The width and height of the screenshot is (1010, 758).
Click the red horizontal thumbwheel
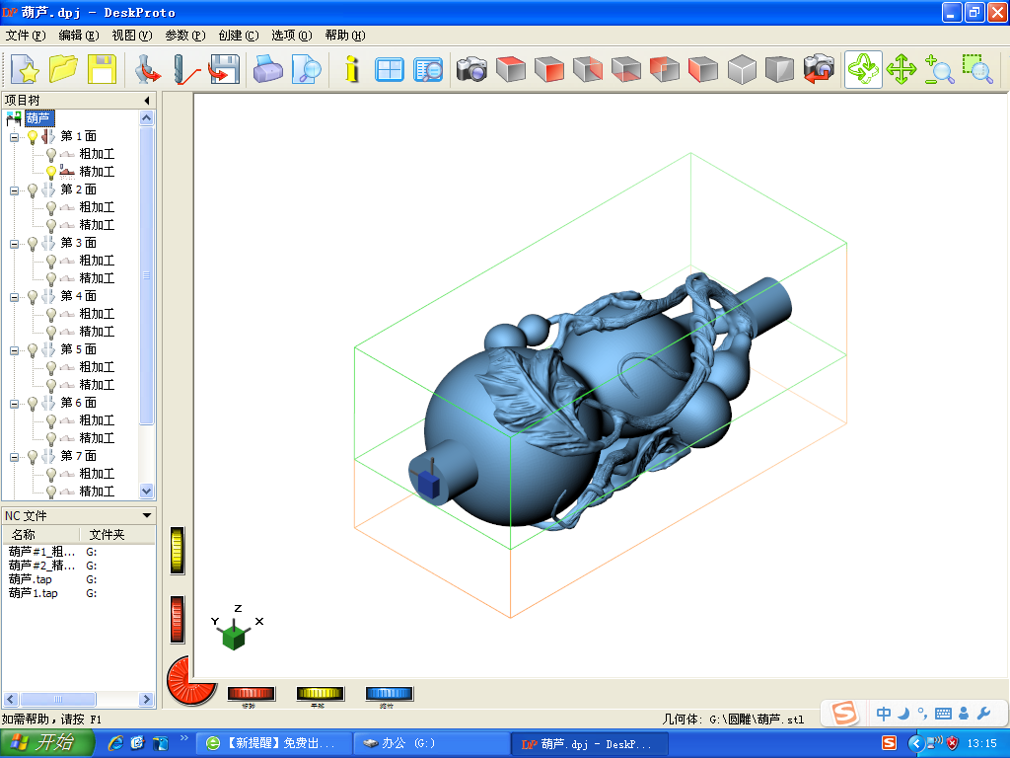tap(252, 694)
